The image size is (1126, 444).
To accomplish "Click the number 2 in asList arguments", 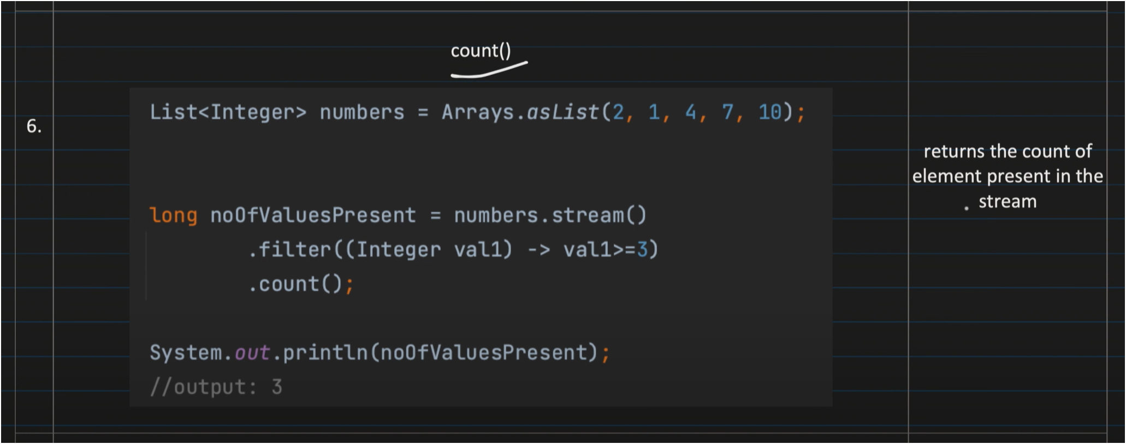I will [618, 112].
